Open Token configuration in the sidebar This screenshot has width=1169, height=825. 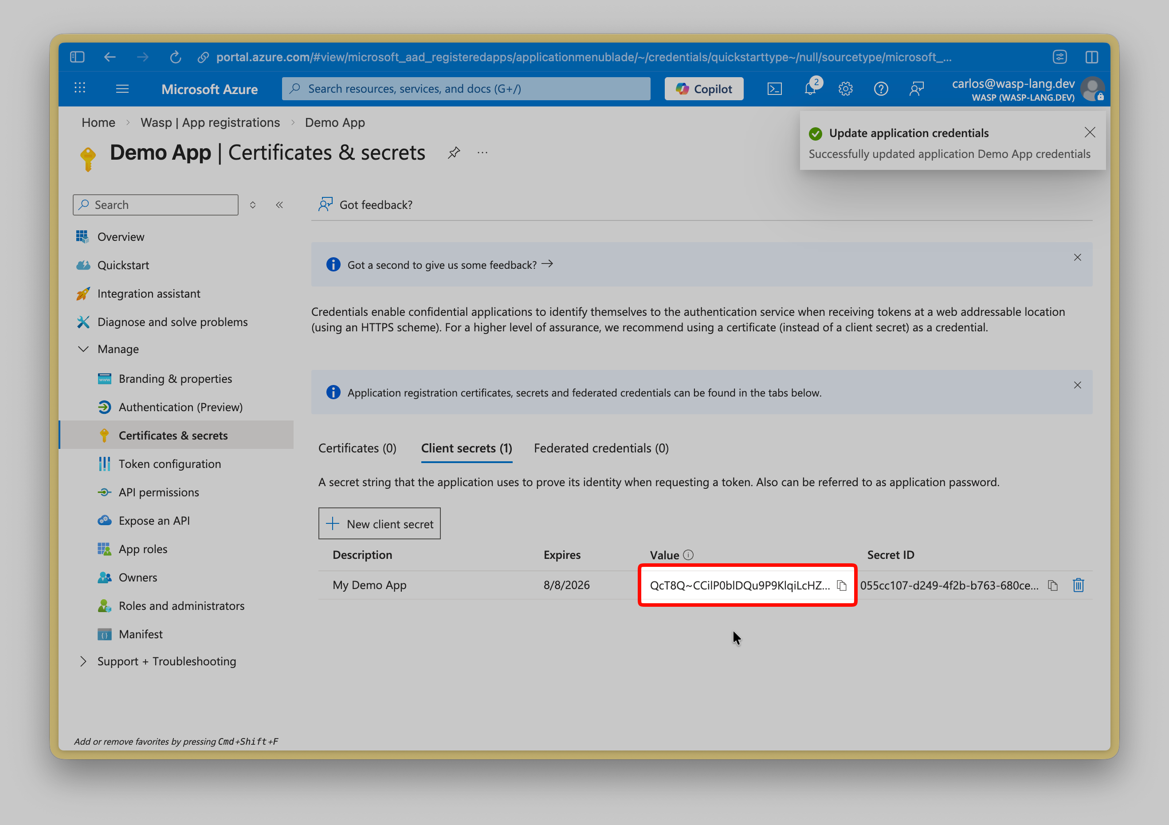click(x=170, y=464)
